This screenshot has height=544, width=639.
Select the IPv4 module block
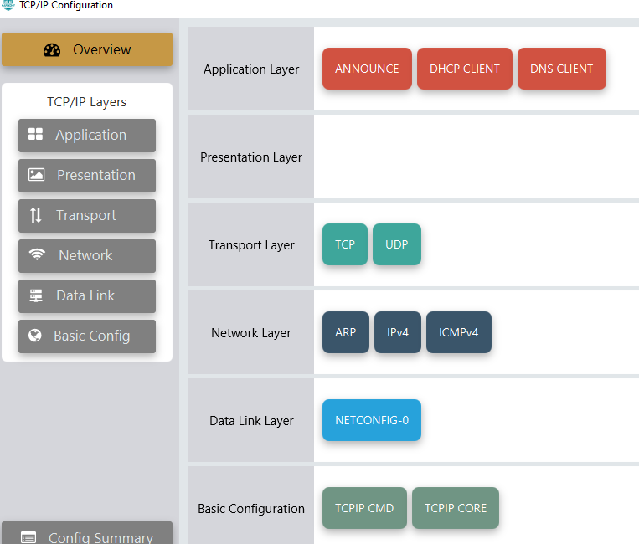click(397, 332)
